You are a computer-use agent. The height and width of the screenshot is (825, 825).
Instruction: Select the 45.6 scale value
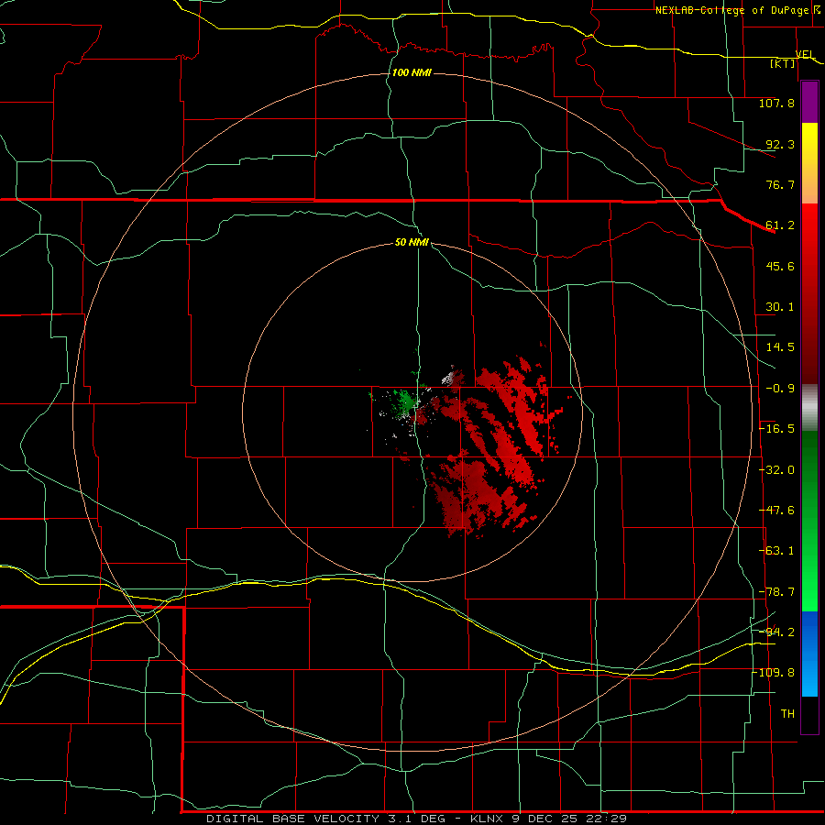click(x=780, y=266)
